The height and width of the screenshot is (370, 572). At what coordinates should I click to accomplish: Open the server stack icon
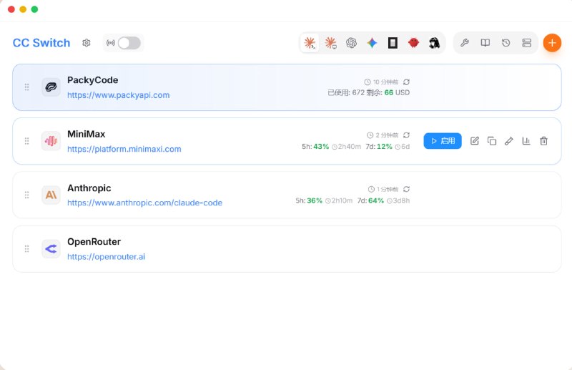click(x=526, y=43)
